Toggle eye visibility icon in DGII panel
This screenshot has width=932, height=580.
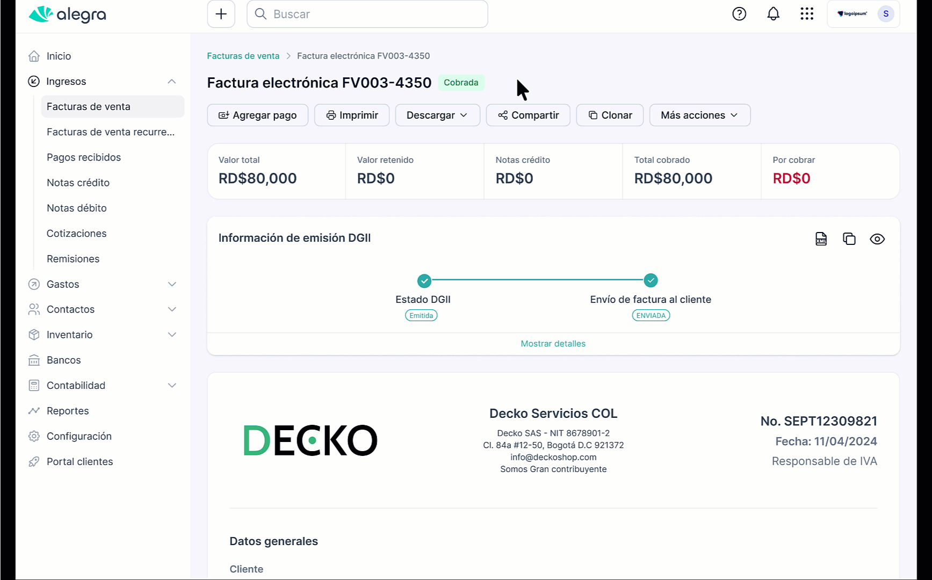pos(877,239)
